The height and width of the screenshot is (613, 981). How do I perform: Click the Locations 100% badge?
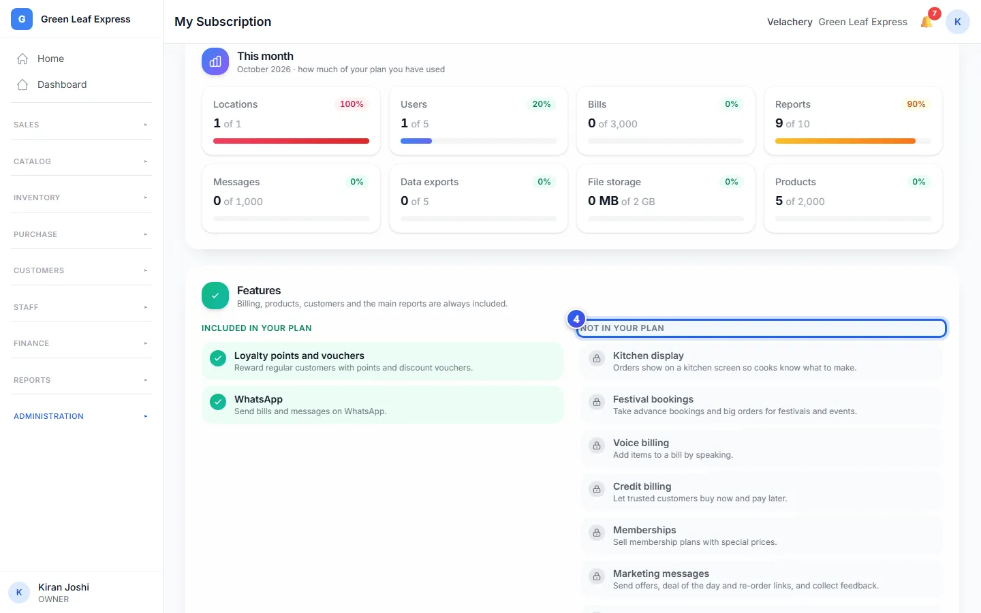coord(352,104)
